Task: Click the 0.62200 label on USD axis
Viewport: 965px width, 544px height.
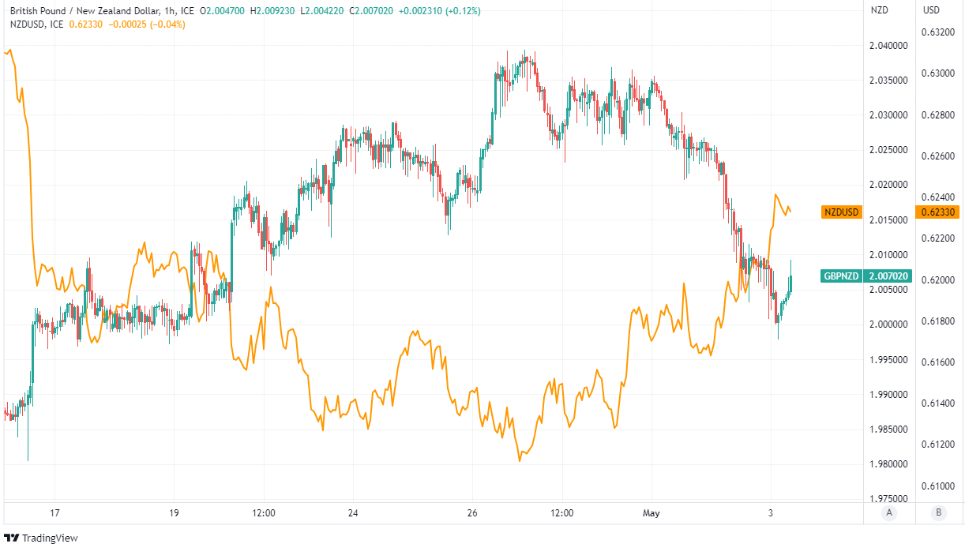Action: [x=938, y=238]
